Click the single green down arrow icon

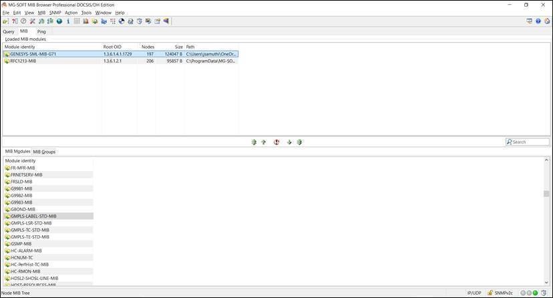pyautogui.click(x=289, y=142)
